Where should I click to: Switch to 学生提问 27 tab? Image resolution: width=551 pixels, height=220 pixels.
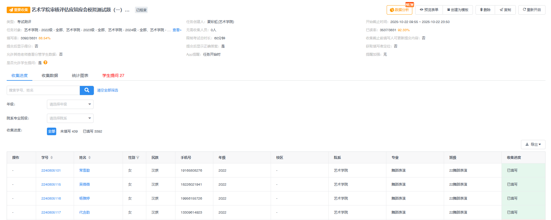click(113, 75)
